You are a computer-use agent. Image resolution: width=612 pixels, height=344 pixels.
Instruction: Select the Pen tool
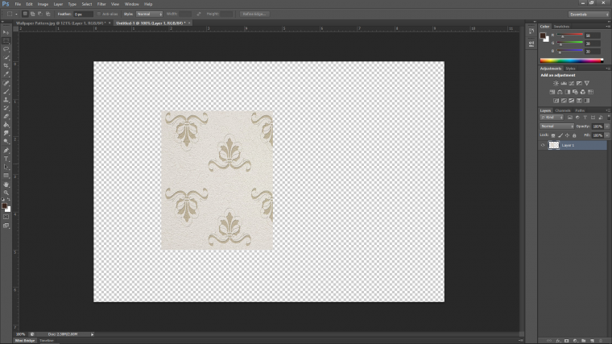click(6, 151)
